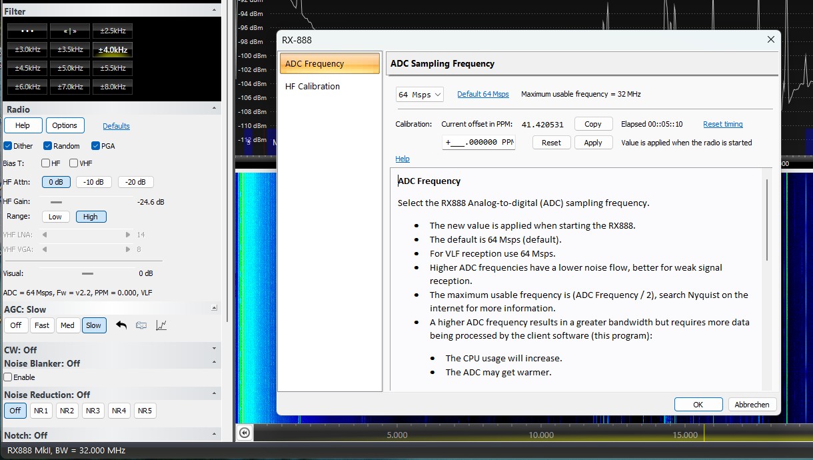Screen dimensions: 813x460
Task: Select the ±5.0kHz filter
Action: click(x=69, y=68)
